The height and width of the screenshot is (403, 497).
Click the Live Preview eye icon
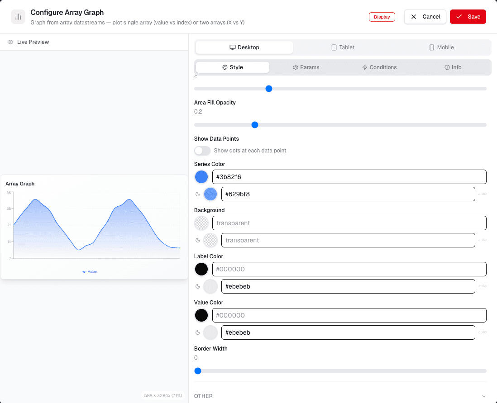pyautogui.click(x=10, y=42)
